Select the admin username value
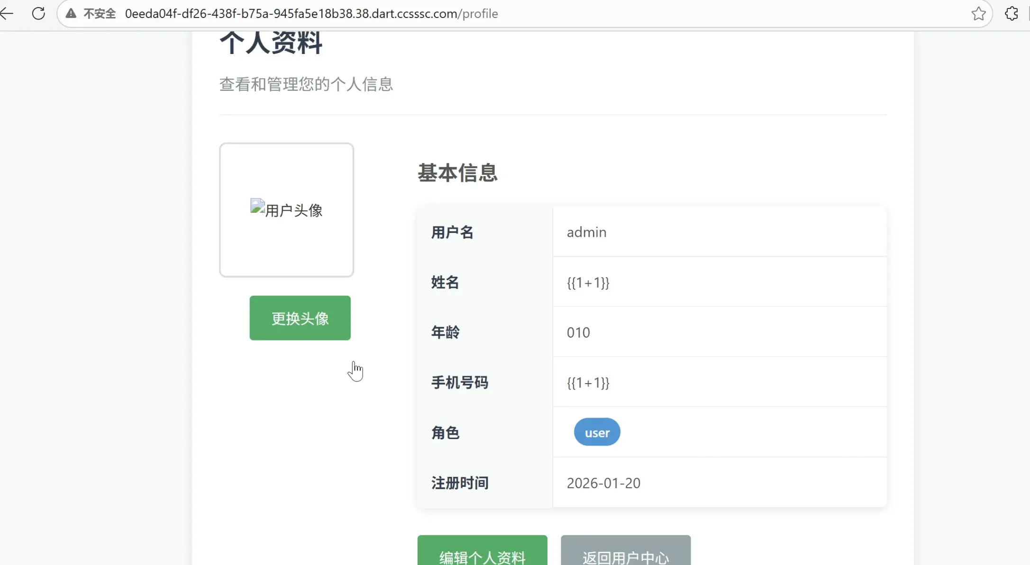Image resolution: width=1030 pixels, height=565 pixels. pos(586,232)
